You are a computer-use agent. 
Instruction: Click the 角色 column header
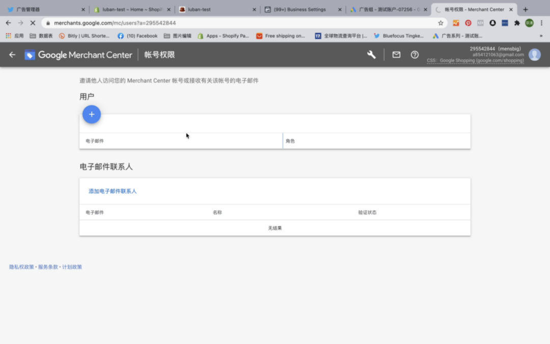click(290, 141)
